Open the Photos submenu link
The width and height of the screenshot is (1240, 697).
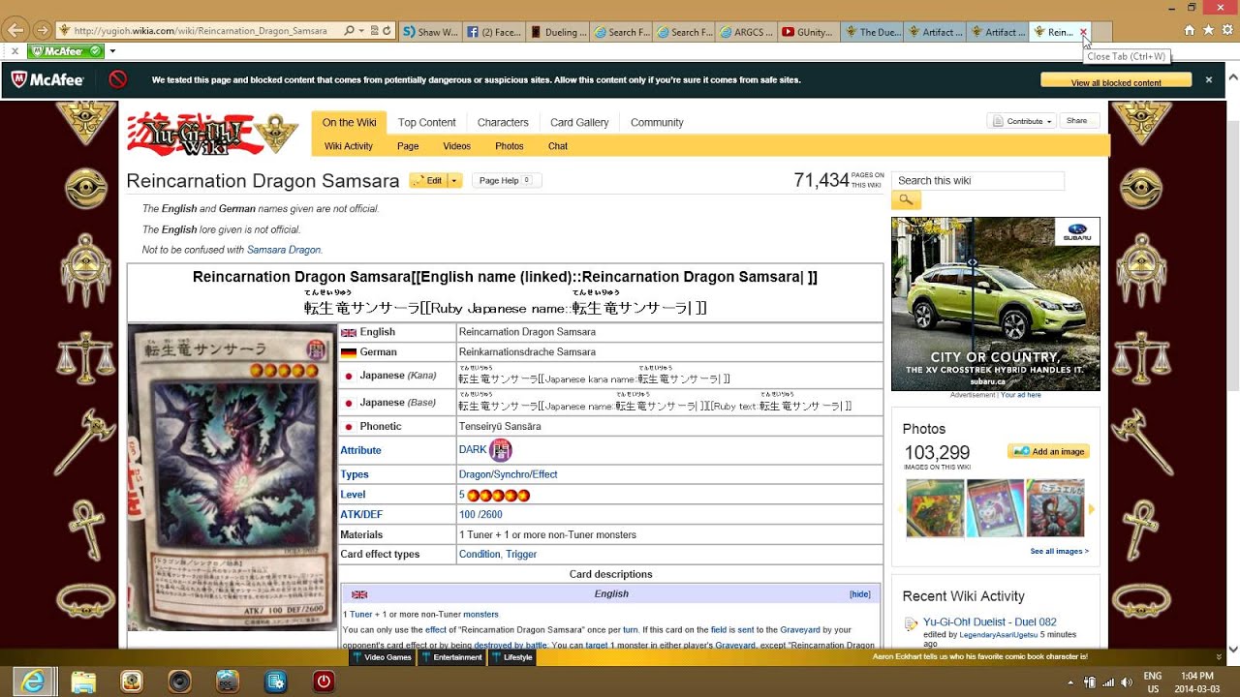coord(510,146)
